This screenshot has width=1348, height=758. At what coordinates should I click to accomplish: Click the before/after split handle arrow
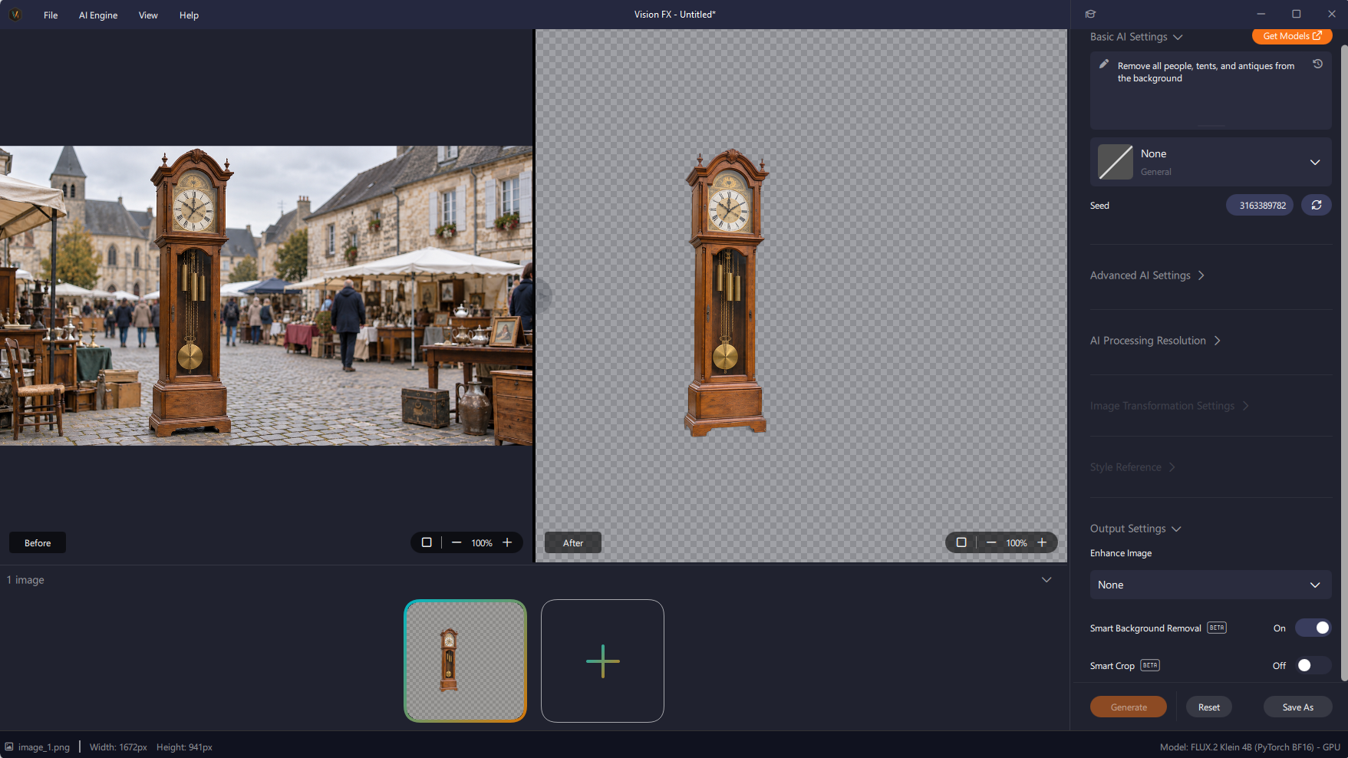point(543,295)
